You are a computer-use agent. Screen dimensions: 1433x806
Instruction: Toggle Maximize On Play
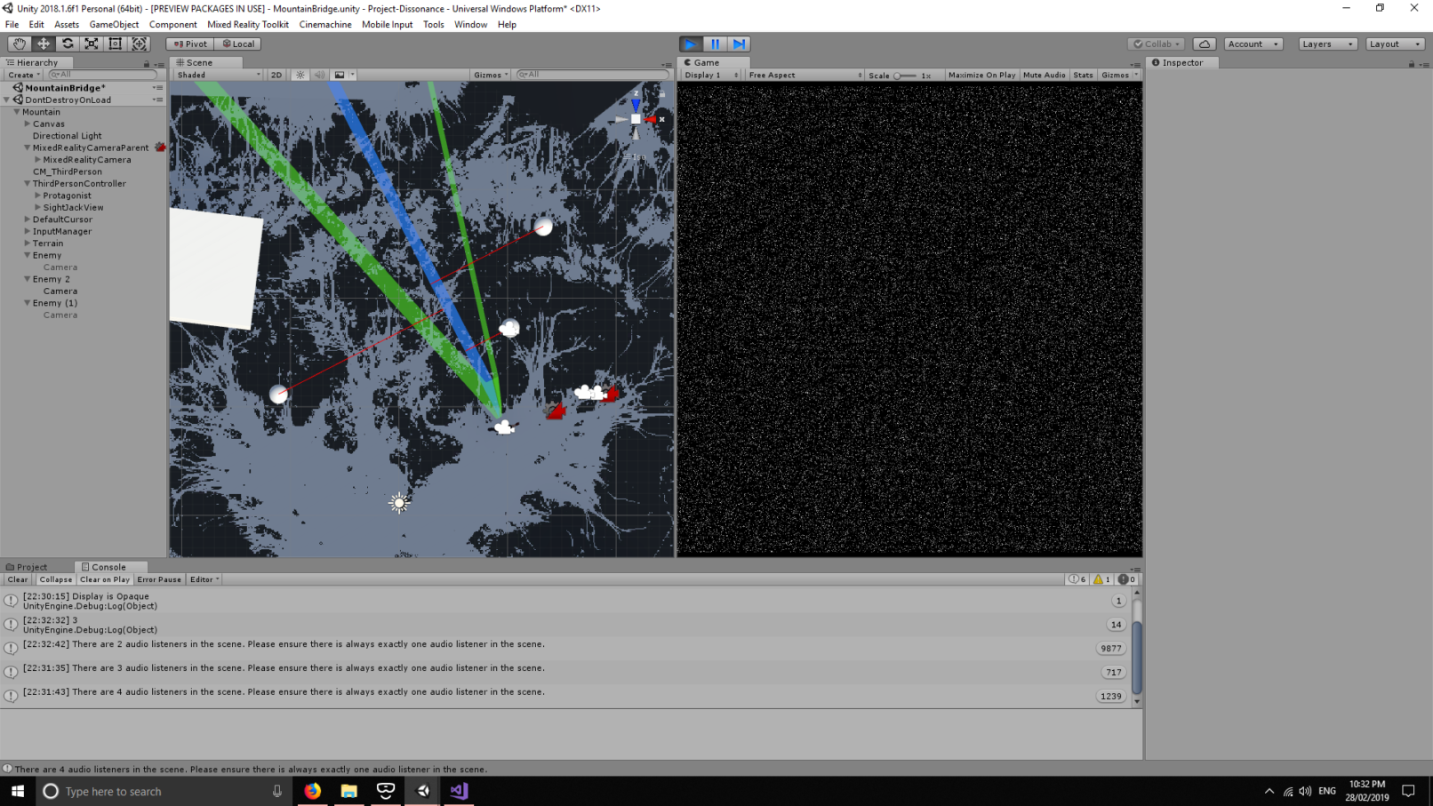(981, 75)
